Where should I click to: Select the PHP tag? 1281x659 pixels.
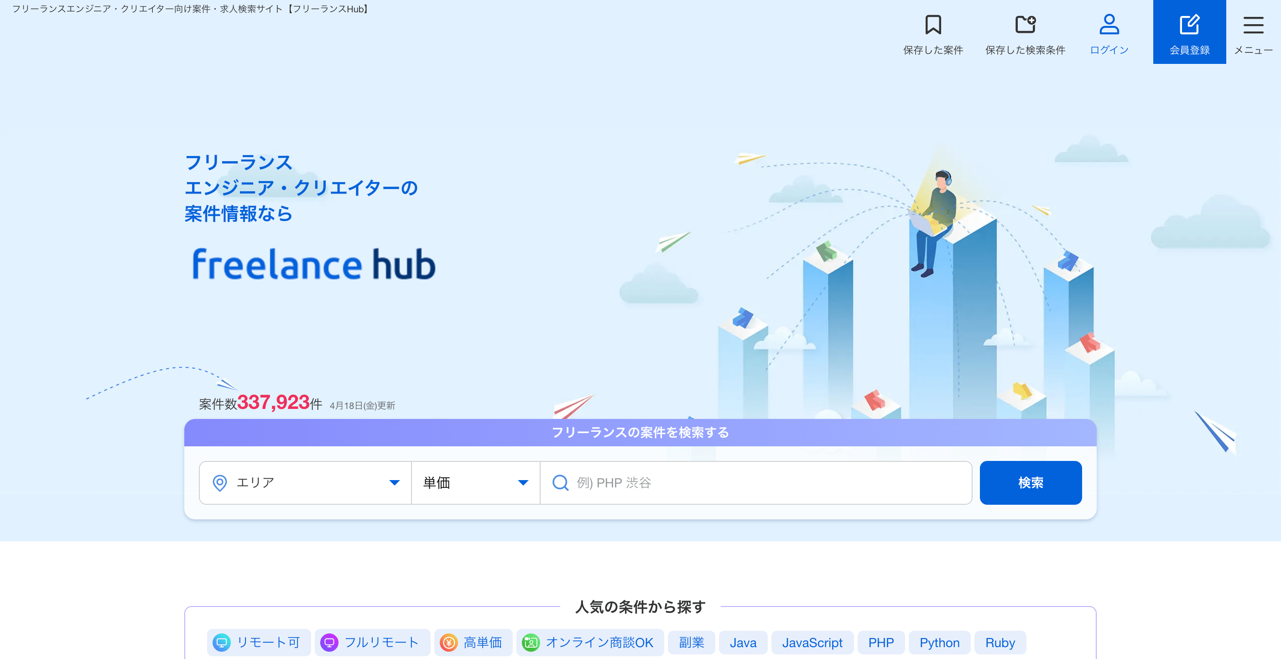pyautogui.click(x=880, y=642)
